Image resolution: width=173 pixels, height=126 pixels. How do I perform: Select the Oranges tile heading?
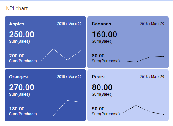(18, 77)
